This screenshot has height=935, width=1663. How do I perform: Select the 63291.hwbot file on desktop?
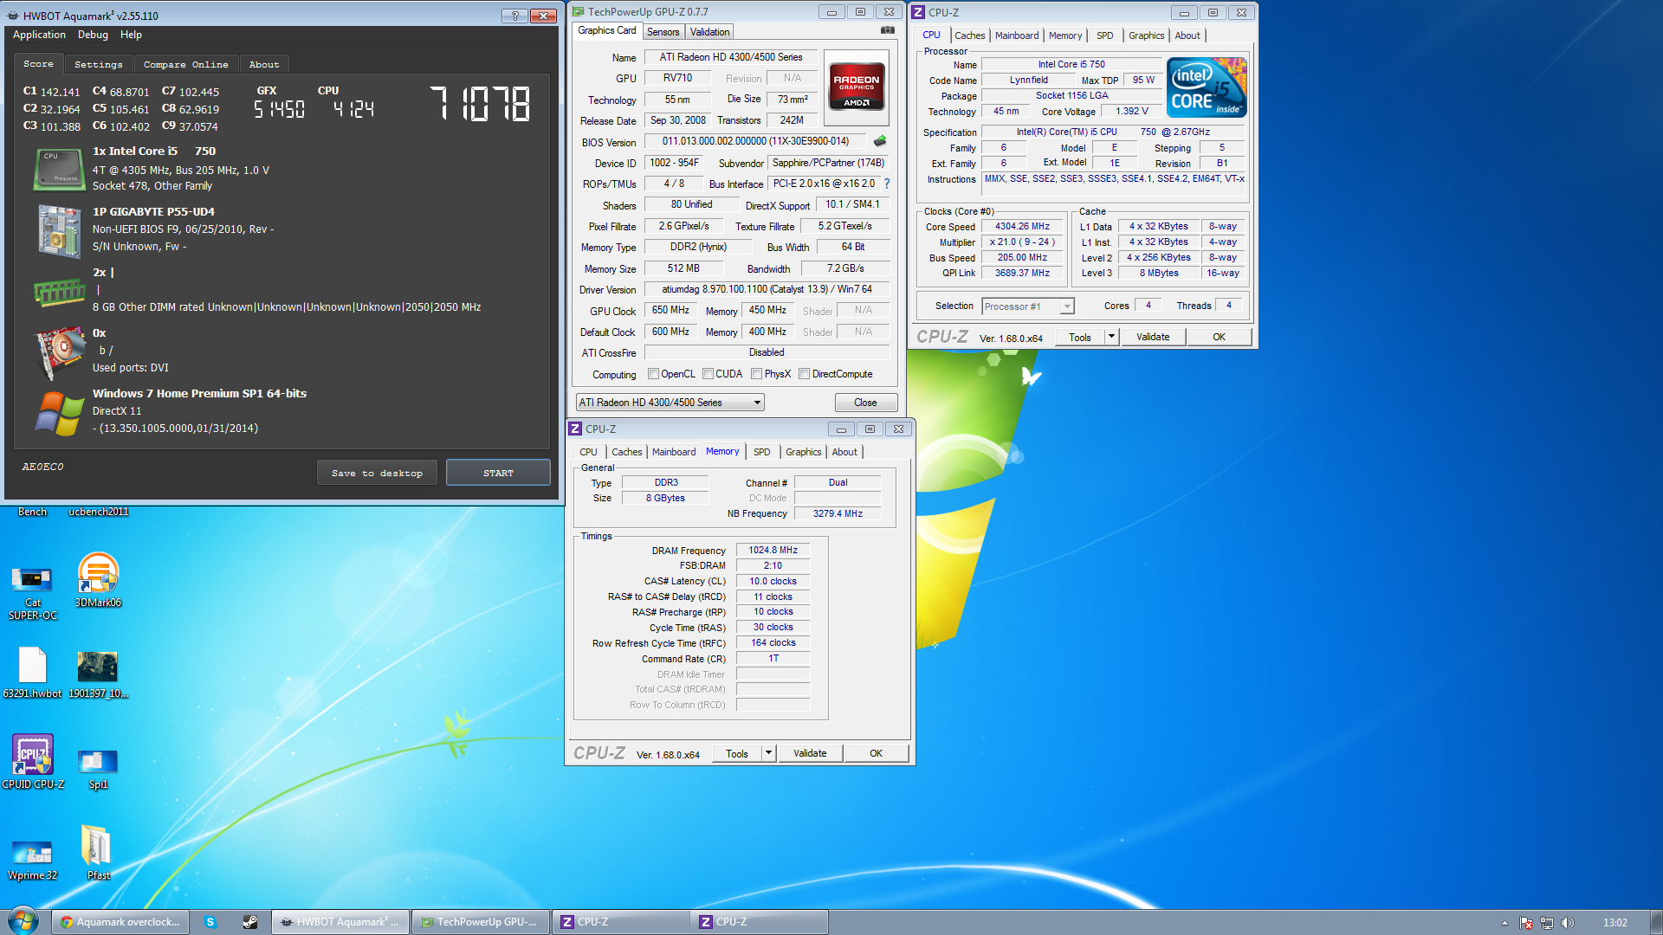(x=33, y=673)
